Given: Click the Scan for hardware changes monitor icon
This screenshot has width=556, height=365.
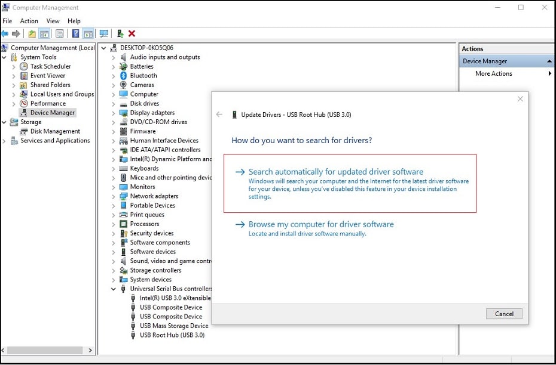Looking at the screenshot, I should click(x=103, y=33).
